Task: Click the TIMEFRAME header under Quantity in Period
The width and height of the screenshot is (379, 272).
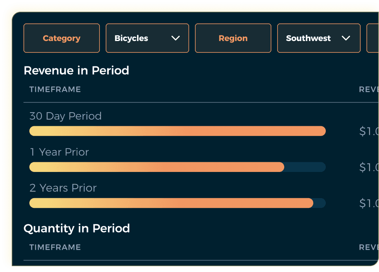Action: [55, 247]
